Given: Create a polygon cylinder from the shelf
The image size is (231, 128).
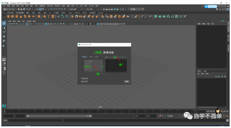Looking at the screenshot, I should click(17, 17).
